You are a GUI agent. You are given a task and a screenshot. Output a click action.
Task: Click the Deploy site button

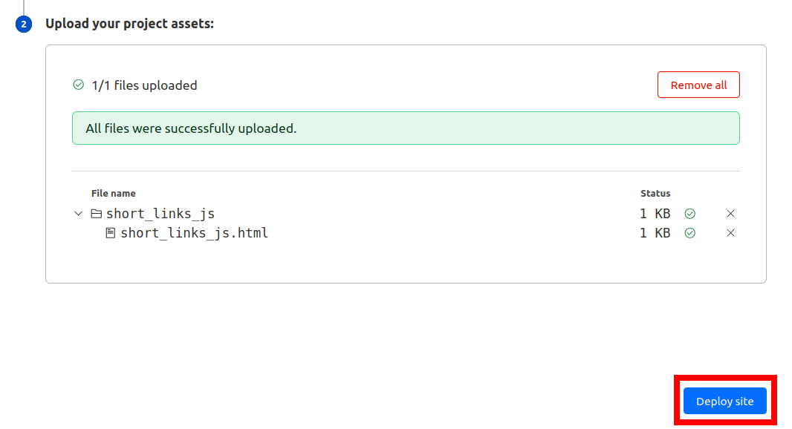pyautogui.click(x=725, y=401)
